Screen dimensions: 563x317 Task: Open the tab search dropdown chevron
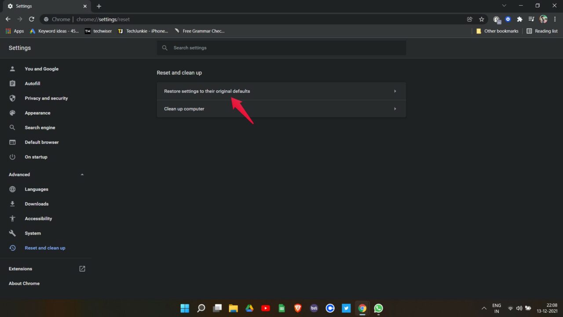[504, 6]
